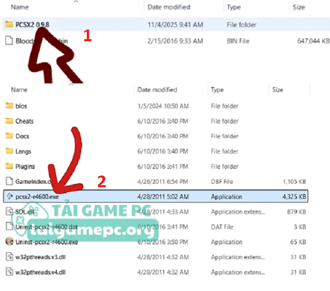Viewport: 330px width, 291px height.
Task: Click the 'DAT File' type cell
Action: click(222, 227)
